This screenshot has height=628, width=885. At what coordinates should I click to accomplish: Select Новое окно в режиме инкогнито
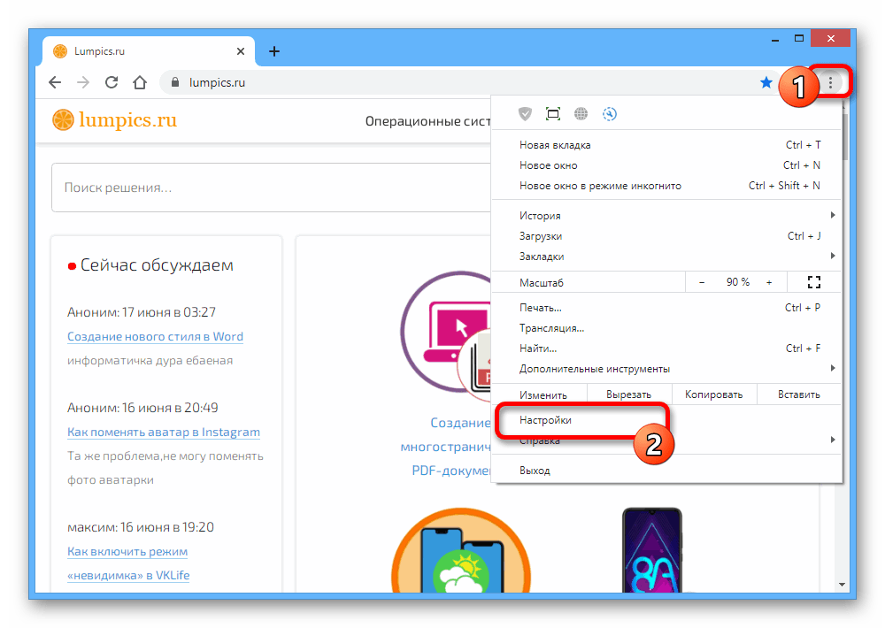click(600, 186)
